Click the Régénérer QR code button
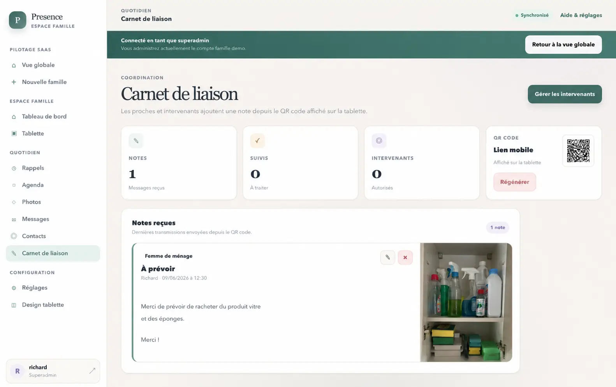616x387 pixels. pos(514,182)
